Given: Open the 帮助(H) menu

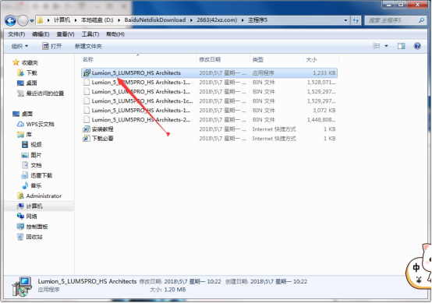Looking at the screenshot, I should pos(115,34).
